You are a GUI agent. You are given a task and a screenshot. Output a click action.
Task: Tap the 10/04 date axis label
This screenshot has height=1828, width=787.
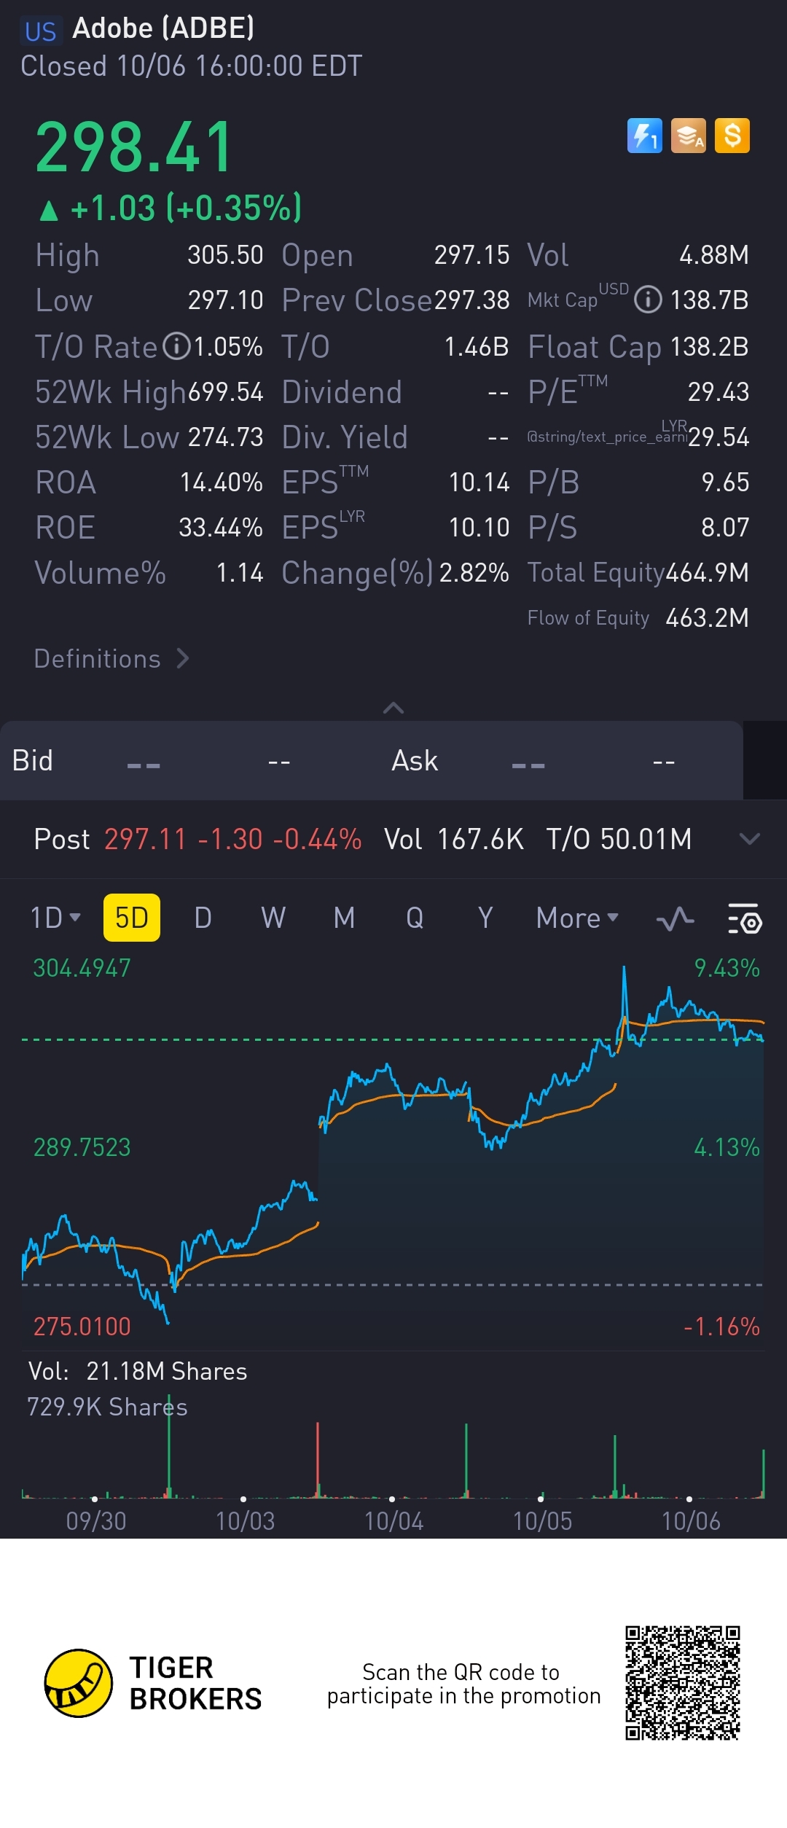pyautogui.click(x=393, y=1521)
